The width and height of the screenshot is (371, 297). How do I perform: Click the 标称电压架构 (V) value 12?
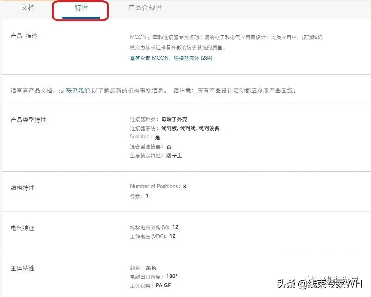click(175, 227)
